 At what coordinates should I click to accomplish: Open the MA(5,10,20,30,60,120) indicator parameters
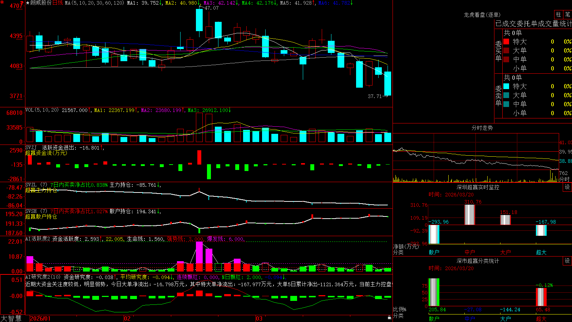click(94, 3)
